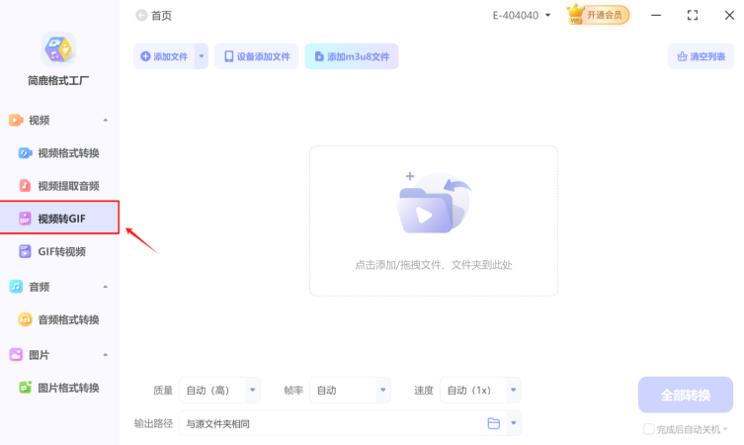This screenshot has height=445, width=744.
Task: Open the 音频格式转换 tool
Action: pos(59,319)
